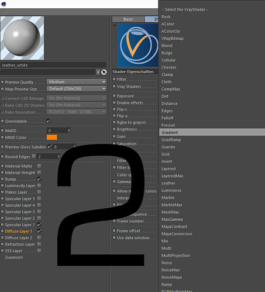Enable the Refraction Layer checkbox

tap(39, 244)
